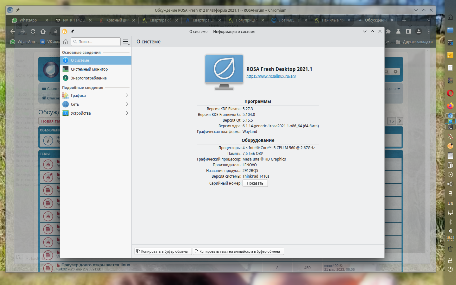Image resolution: width=456 pixels, height=285 pixels.
Task: Click the 'us' keyboard layout indicator
Action: [x=450, y=203]
